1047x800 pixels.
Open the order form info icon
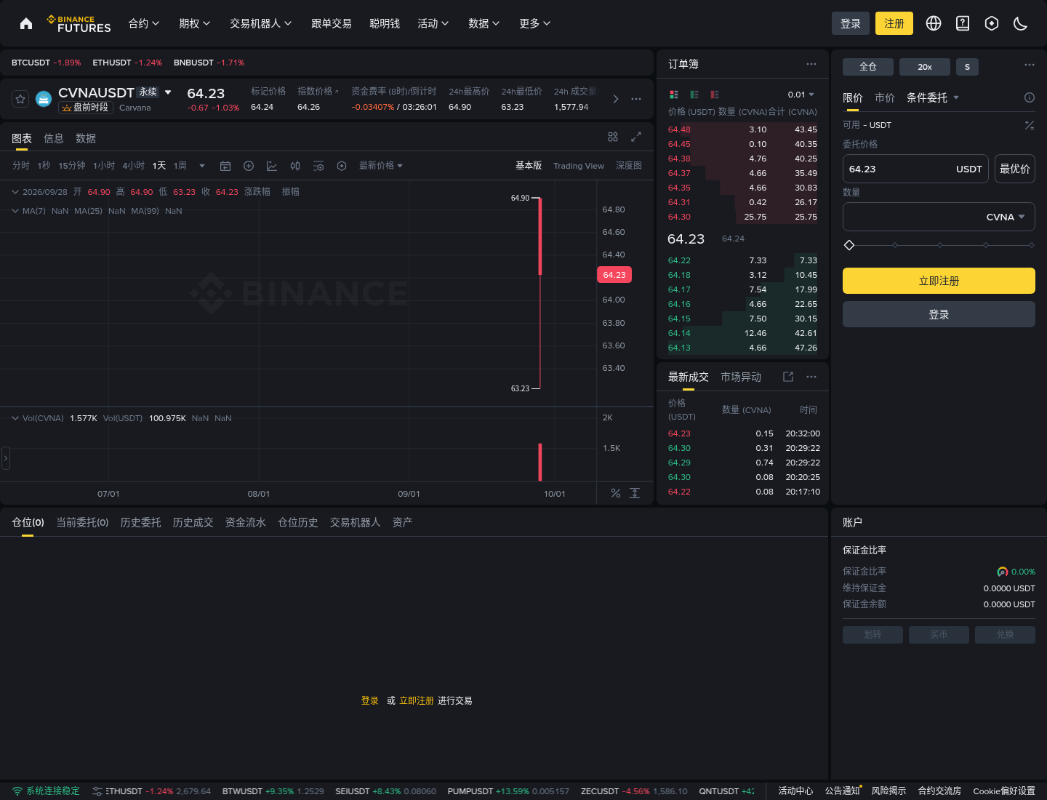click(x=1030, y=97)
